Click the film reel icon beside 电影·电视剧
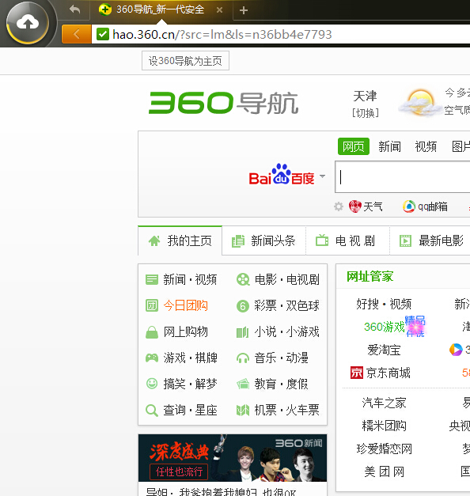This screenshot has width=470, height=496. (243, 279)
